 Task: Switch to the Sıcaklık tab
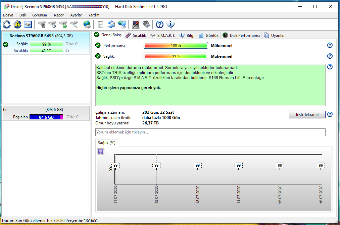click(136, 36)
